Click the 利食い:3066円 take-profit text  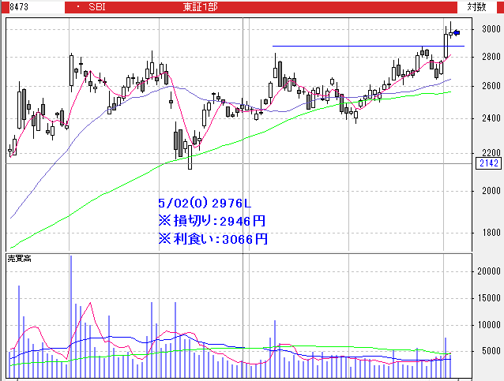(213, 237)
